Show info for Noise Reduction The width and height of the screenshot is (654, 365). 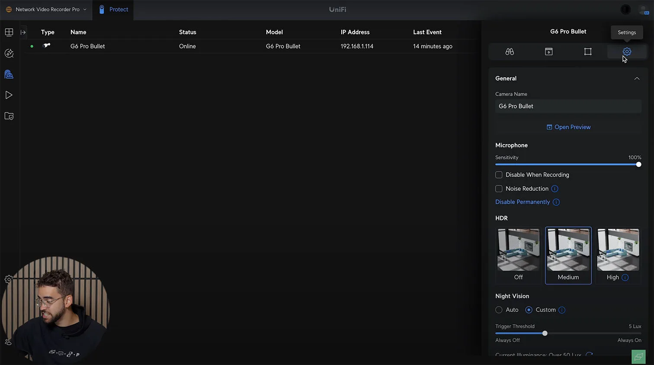point(555,189)
